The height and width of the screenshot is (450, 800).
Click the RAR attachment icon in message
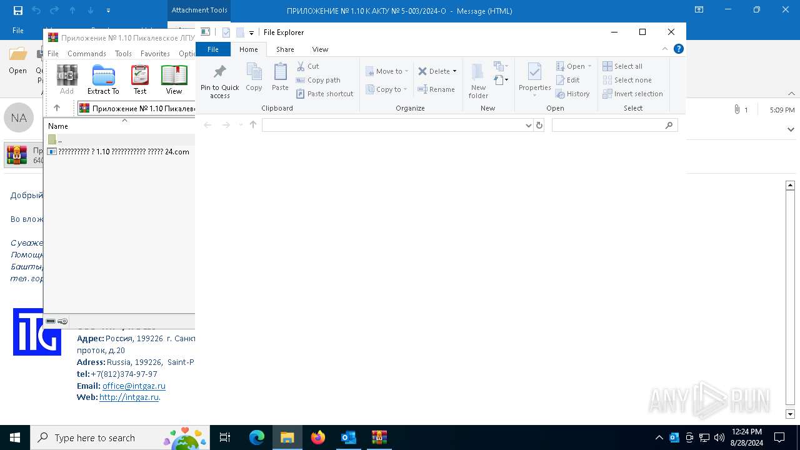[17, 155]
